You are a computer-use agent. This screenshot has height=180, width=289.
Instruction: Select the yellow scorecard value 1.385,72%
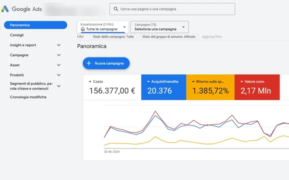coord(211,90)
